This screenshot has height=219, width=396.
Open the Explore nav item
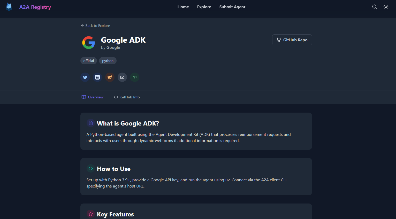pos(204,7)
